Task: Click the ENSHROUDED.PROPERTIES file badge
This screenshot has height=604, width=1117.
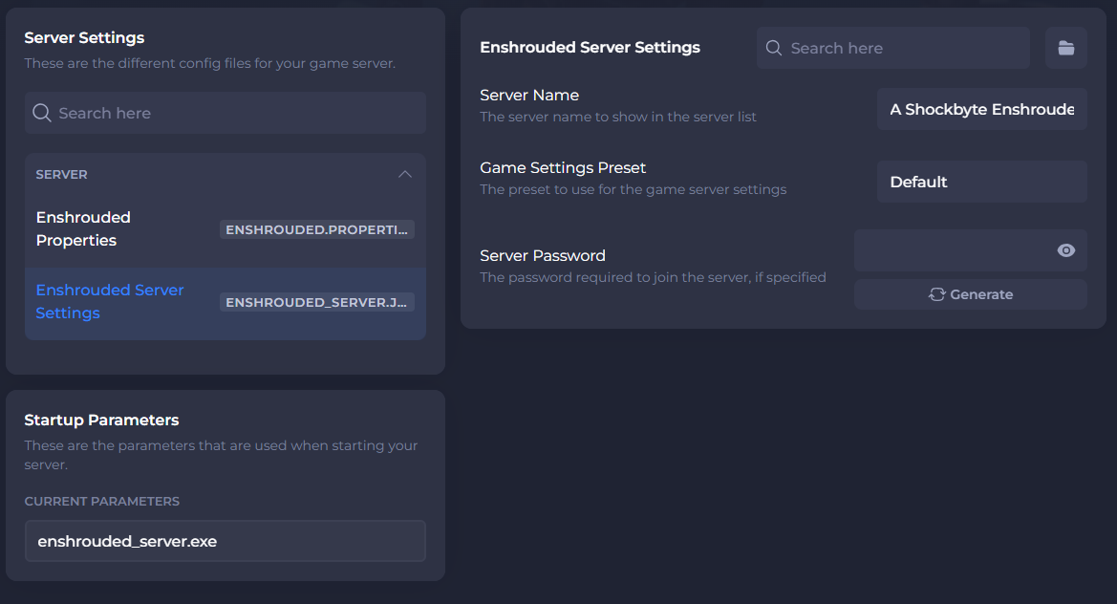Action: pos(316,229)
